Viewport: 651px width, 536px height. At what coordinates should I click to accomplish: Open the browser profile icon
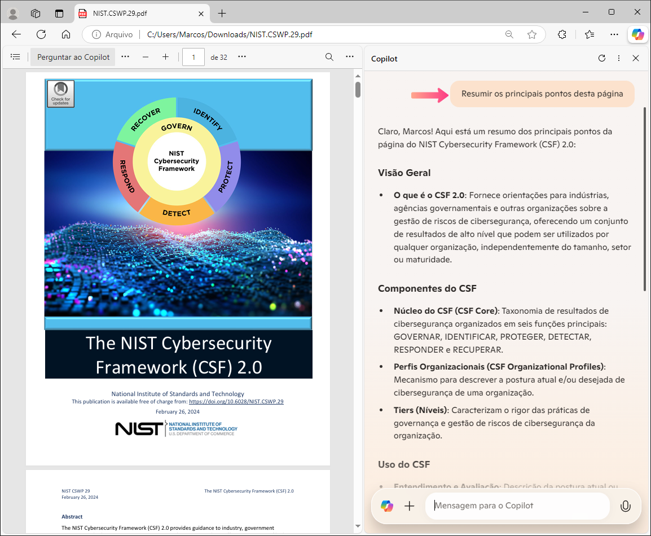(13, 14)
